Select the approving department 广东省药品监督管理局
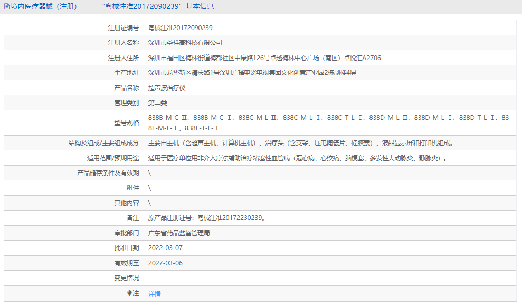 [x=179, y=233]
